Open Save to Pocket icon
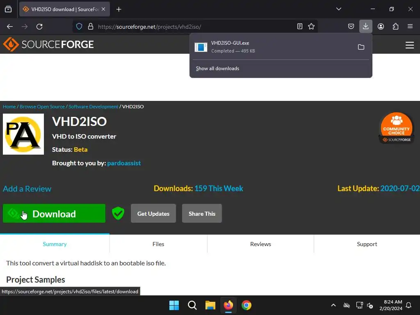 [x=351, y=26]
